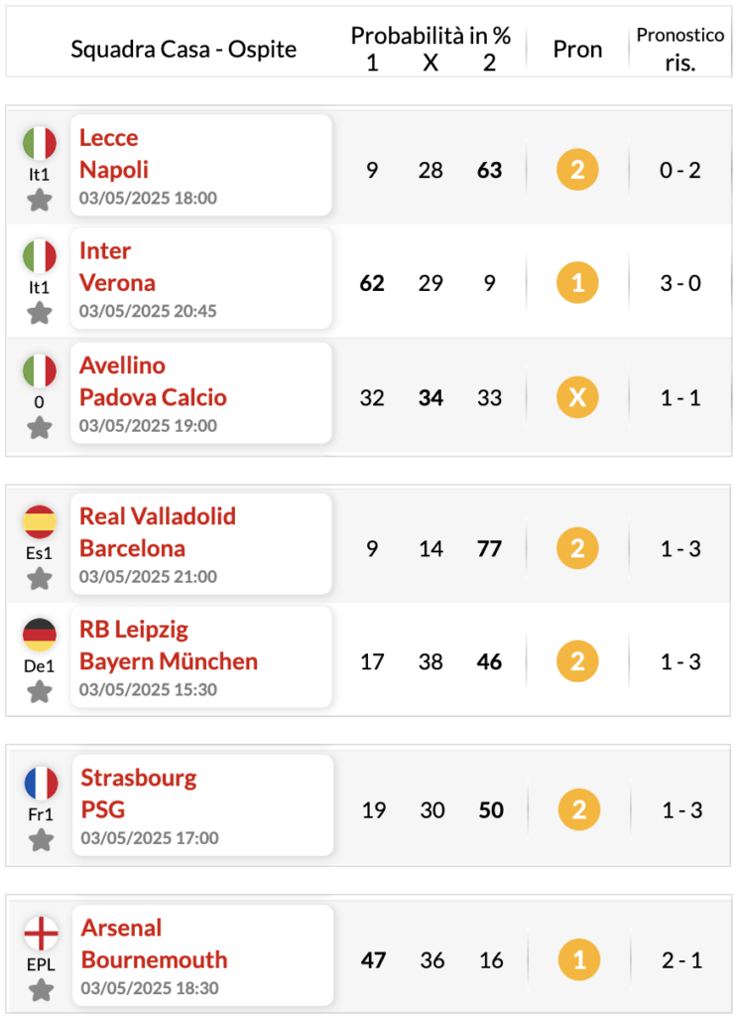This screenshot has width=736, height=1017.
Task: Click the orange X prediction badge for Avellino
Action: pos(577,397)
